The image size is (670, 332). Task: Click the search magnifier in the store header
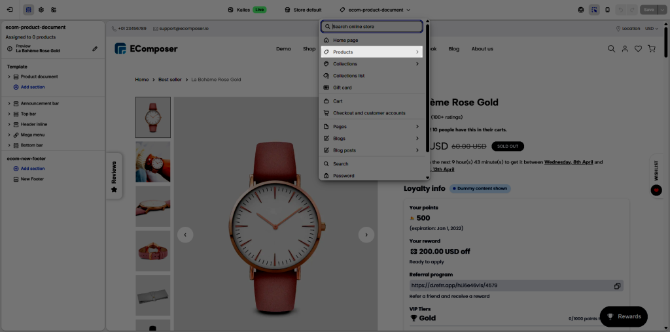pos(611,49)
